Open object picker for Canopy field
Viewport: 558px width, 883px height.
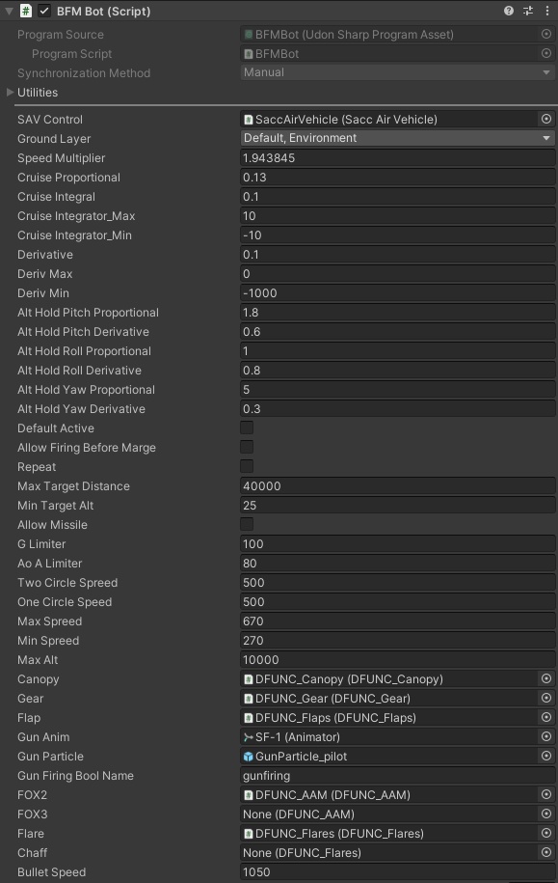click(x=546, y=678)
